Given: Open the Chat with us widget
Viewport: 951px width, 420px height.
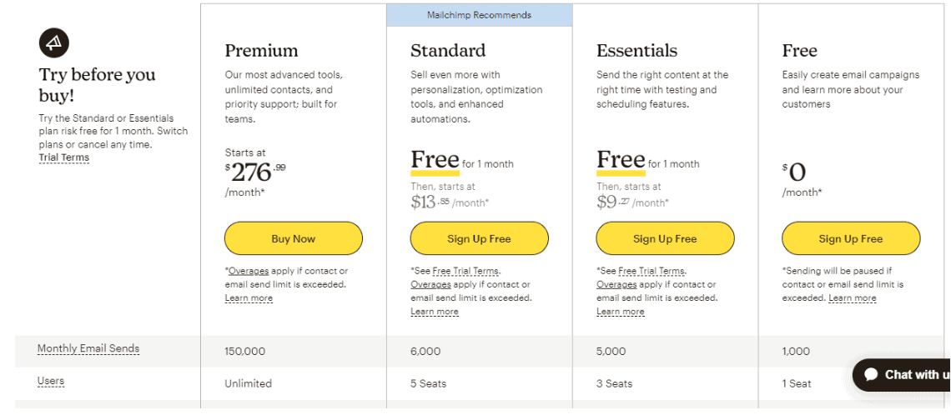Looking at the screenshot, I should pyautogui.click(x=902, y=374).
